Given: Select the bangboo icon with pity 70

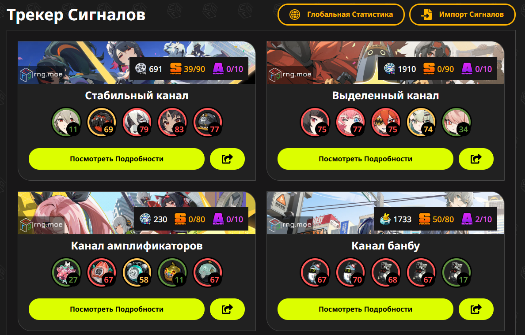Looking at the screenshot, I should pyautogui.click(x=350, y=272).
